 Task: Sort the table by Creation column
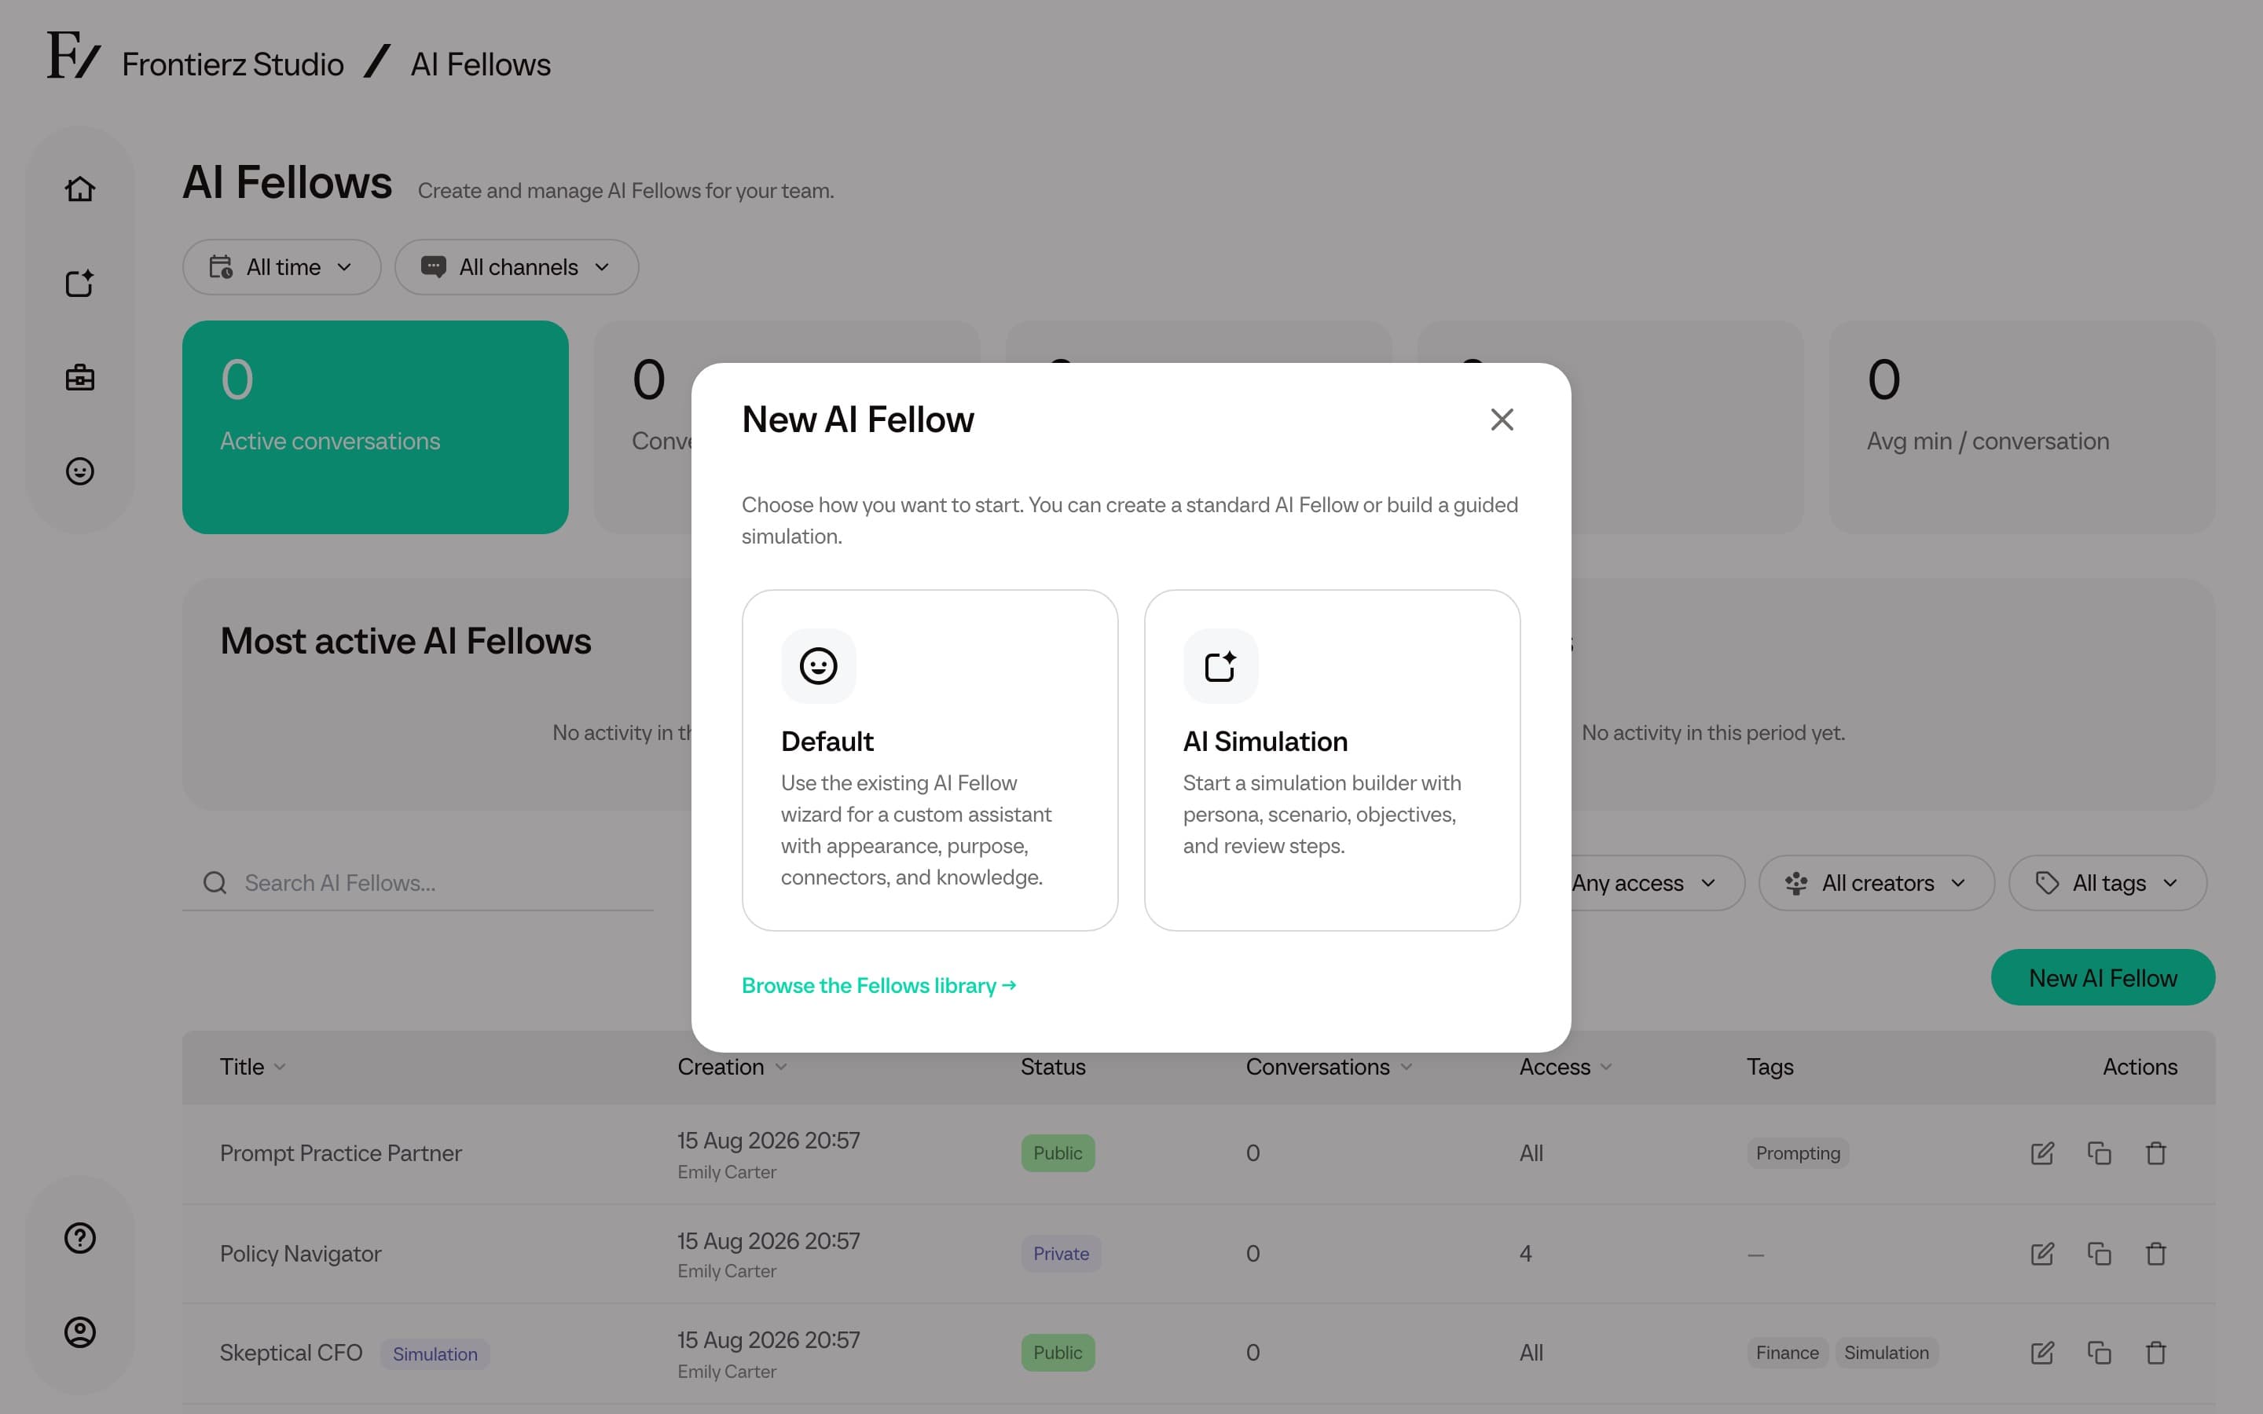click(x=732, y=1067)
